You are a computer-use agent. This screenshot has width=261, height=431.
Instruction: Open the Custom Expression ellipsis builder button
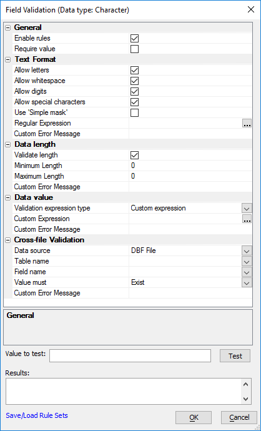coord(247,219)
